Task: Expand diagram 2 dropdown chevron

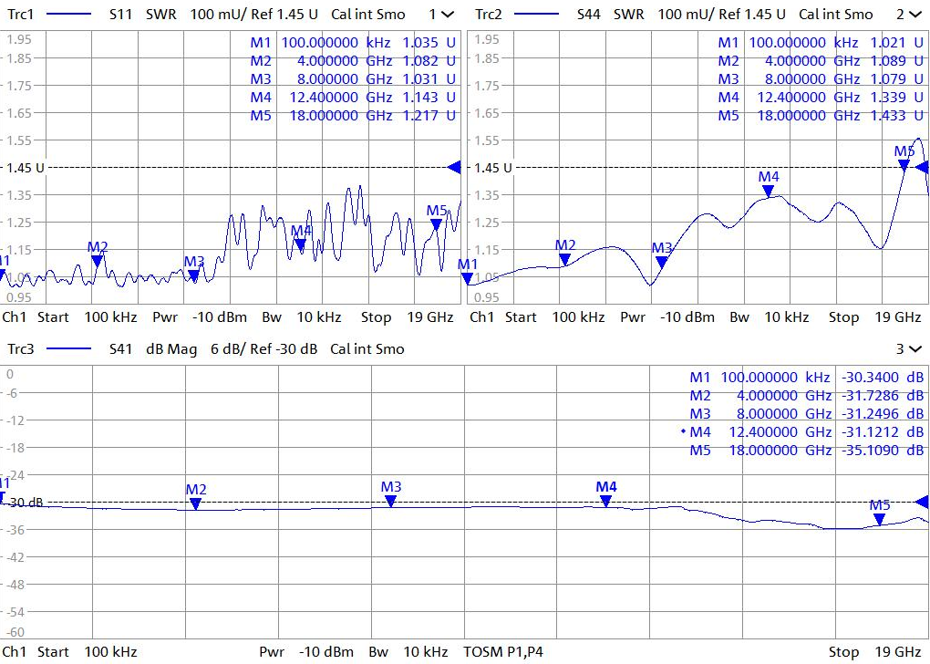Action: pyautogui.click(x=914, y=15)
